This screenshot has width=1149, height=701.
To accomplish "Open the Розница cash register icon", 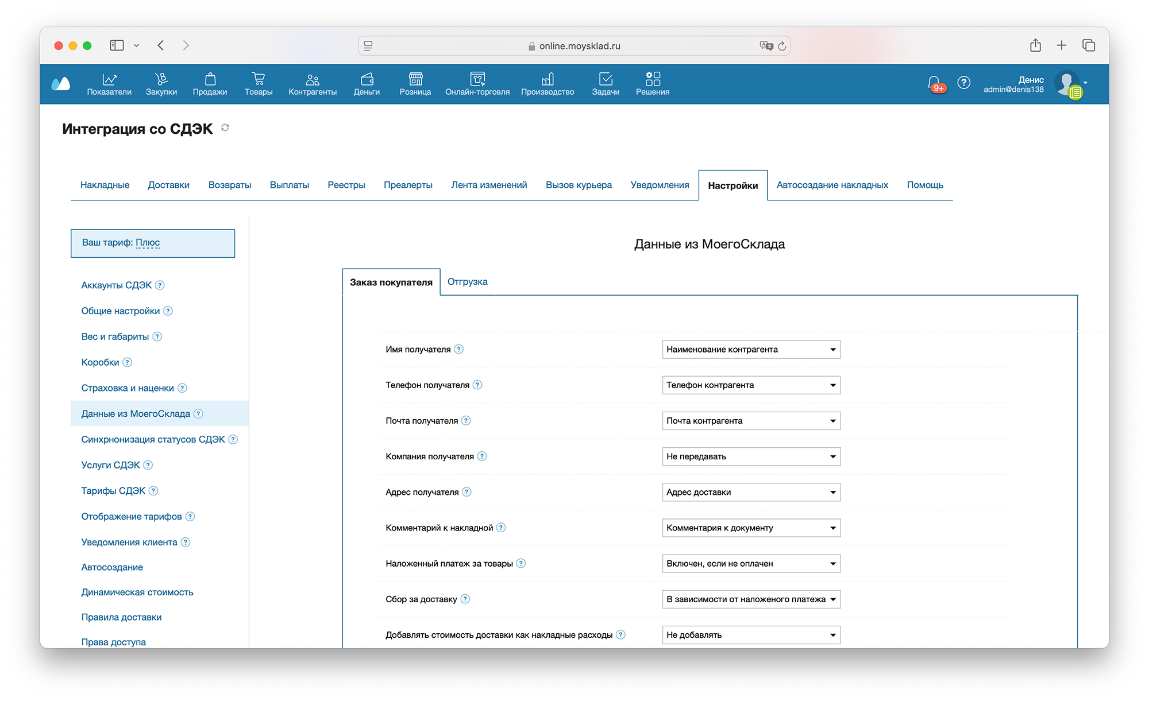I will (x=415, y=79).
